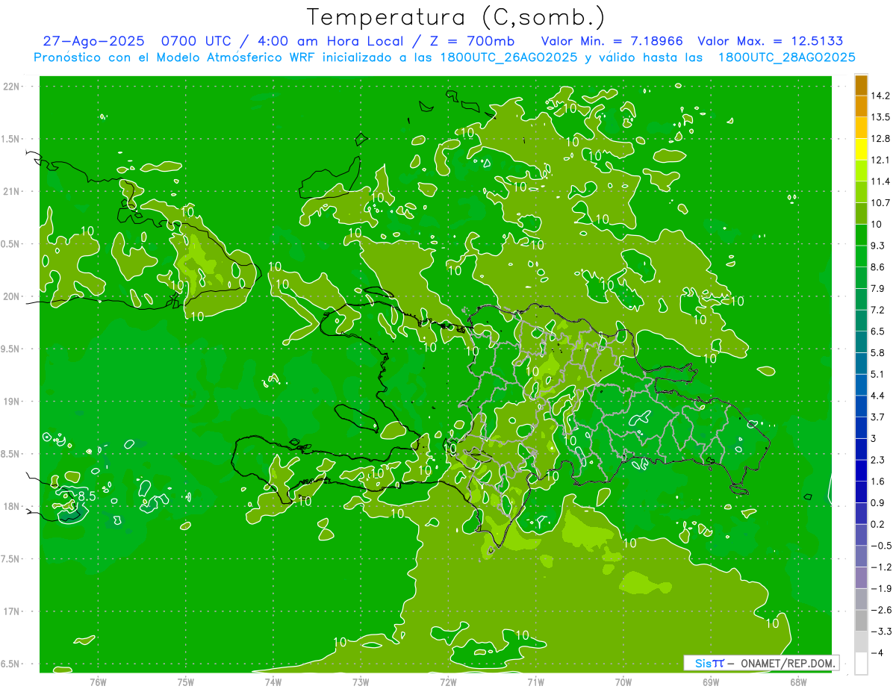Image resolution: width=896 pixels, height=692 pixels.
Task: Click the '69W' longitude label
Action: click(x=711, y=682)
